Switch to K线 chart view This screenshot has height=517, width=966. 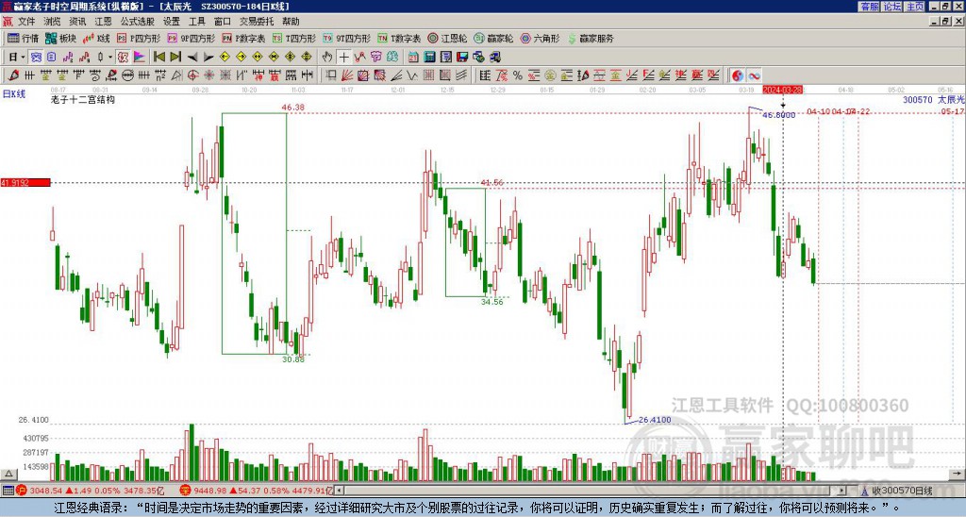[x=96, y=38]
